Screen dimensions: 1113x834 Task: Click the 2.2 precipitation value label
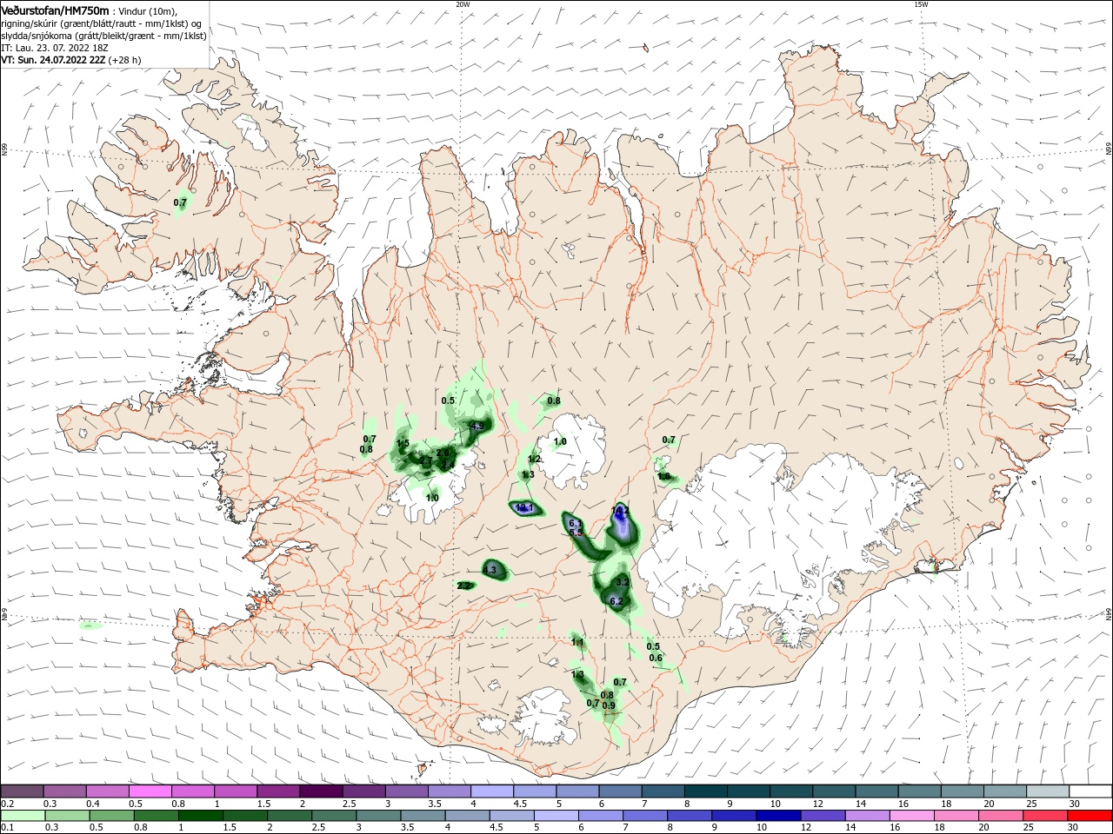(x=463, y=586)
